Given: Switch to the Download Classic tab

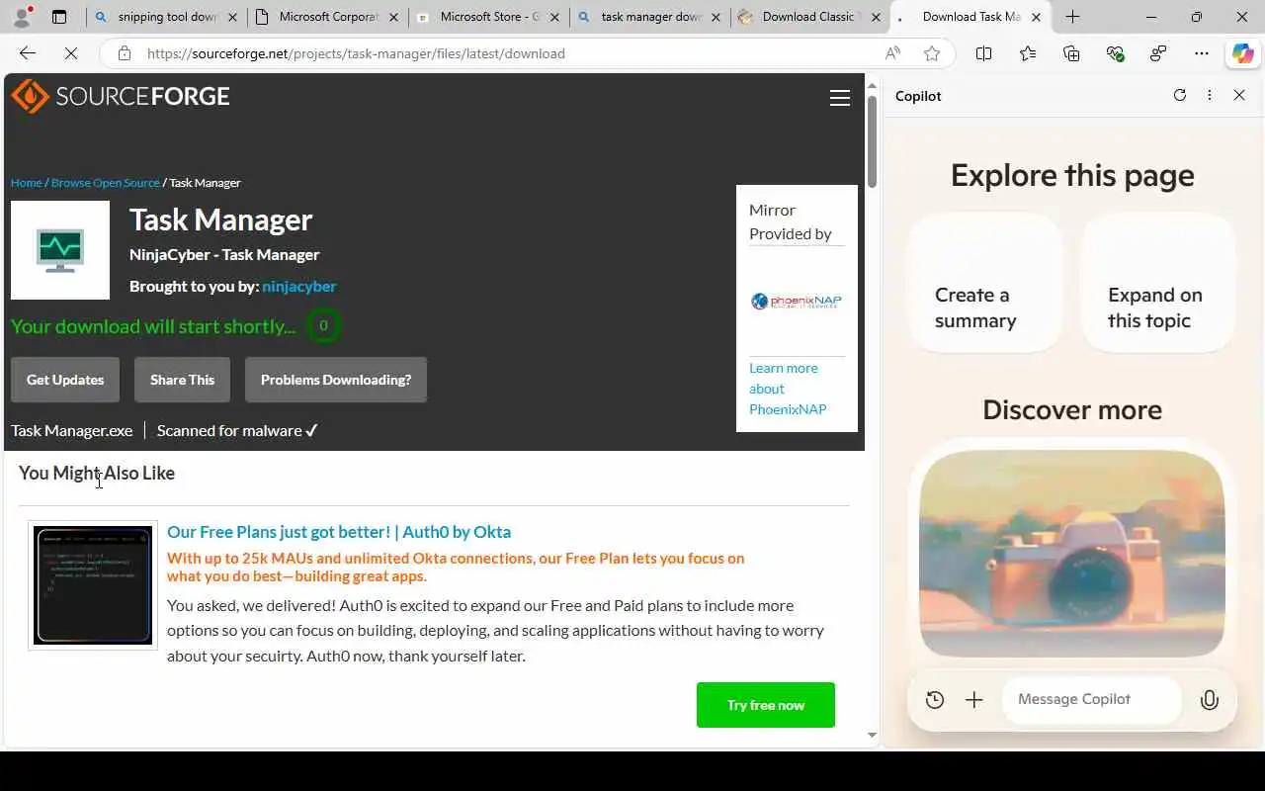Looking at the screenshot, I should pyautogui.click(x=809, y=17).
